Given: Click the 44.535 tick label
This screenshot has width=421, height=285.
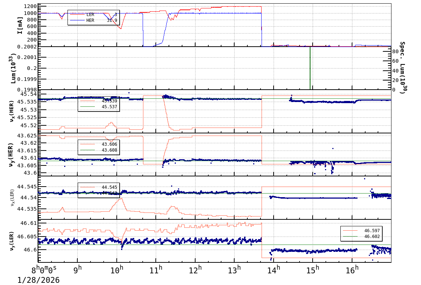Looking at the screenshot, I should coord(27,209).
